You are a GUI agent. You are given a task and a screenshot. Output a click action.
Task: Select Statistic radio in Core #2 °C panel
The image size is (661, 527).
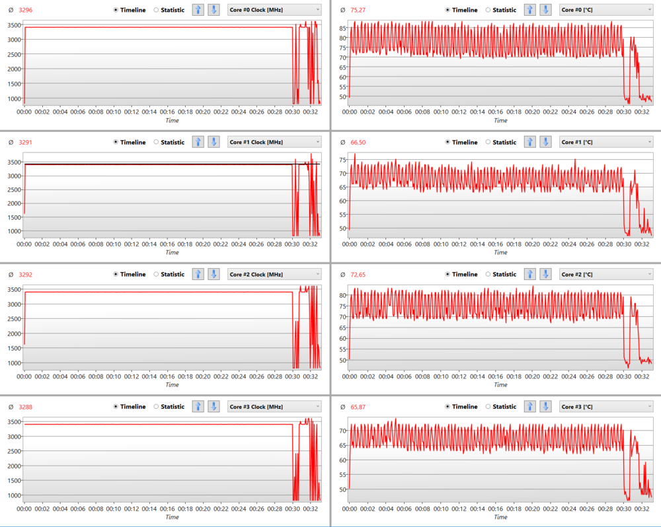(x=488, y=274)
